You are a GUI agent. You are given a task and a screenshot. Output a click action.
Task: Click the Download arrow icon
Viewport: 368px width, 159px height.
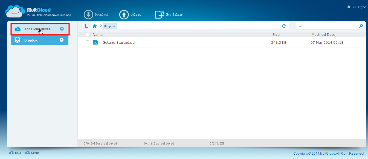tap(88, 14)
